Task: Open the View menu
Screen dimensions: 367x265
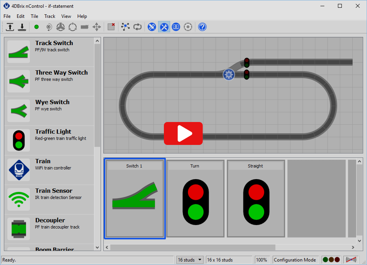Action: click(x=66, y=16)
